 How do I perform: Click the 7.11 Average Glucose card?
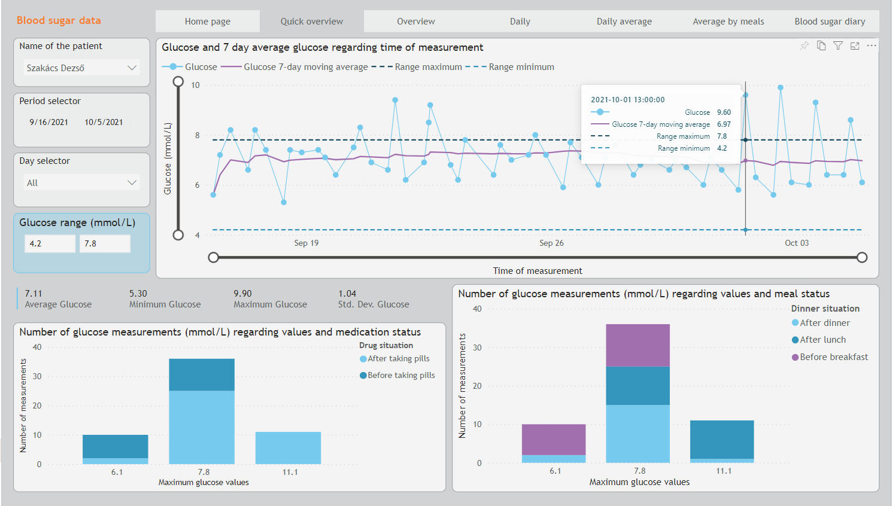click(58, 299)
